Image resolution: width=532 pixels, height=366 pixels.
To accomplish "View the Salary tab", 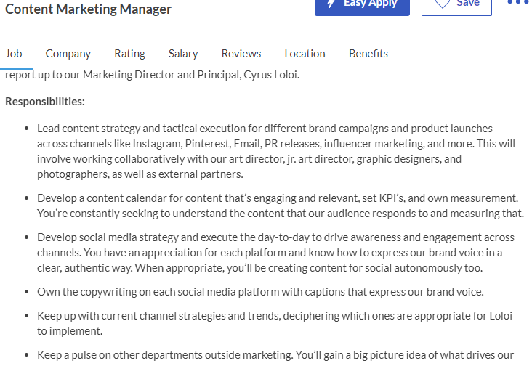I will point(183,54).
